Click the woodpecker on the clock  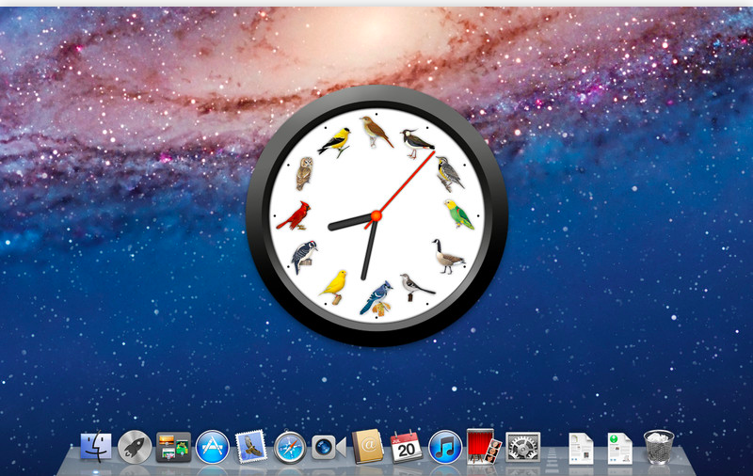click(304, 257)
